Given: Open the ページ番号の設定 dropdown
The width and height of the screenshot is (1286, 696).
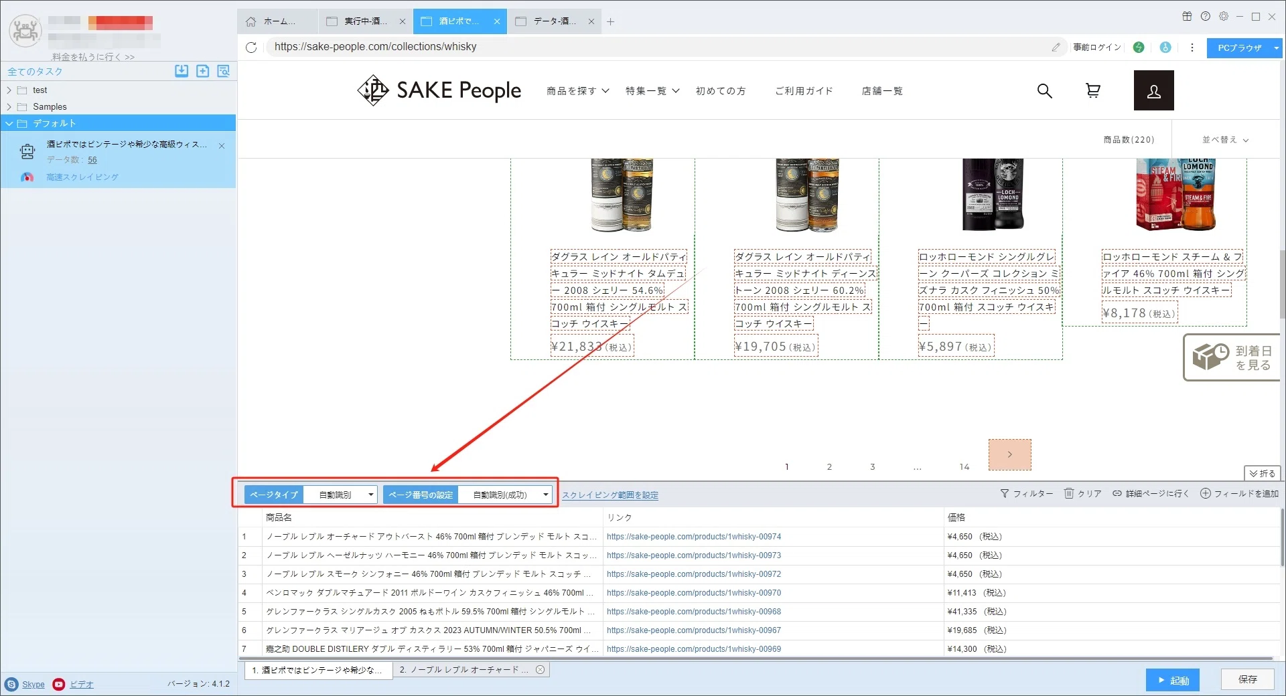Looking at the screenshot, I should (506, 495).
